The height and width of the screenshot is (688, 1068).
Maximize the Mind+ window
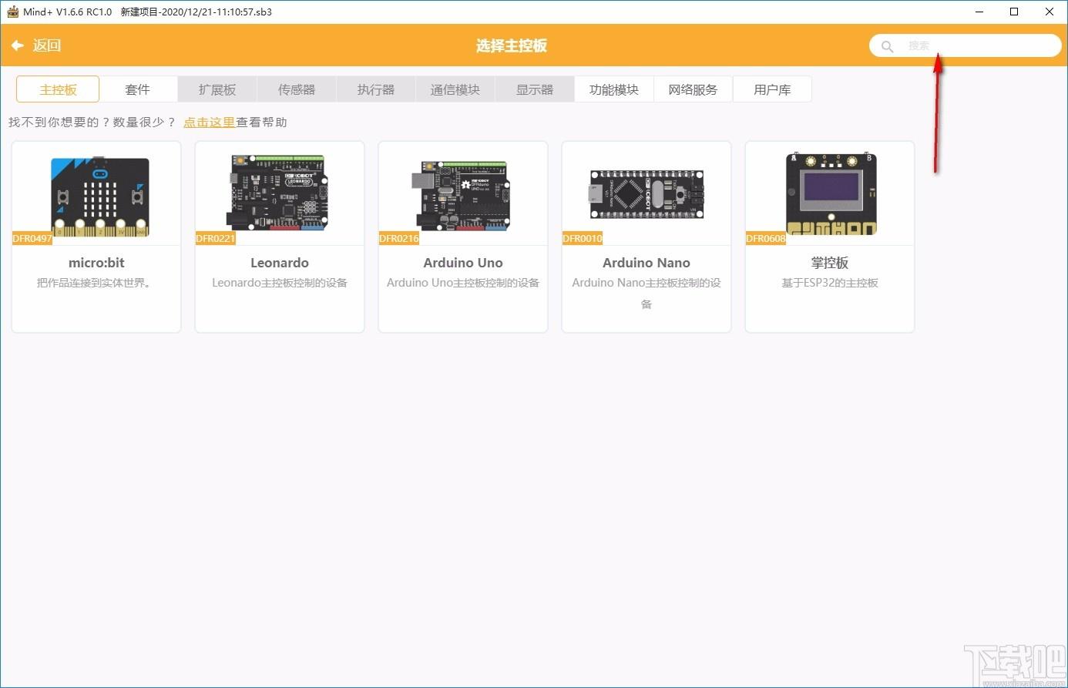(x=1014, y=12)
